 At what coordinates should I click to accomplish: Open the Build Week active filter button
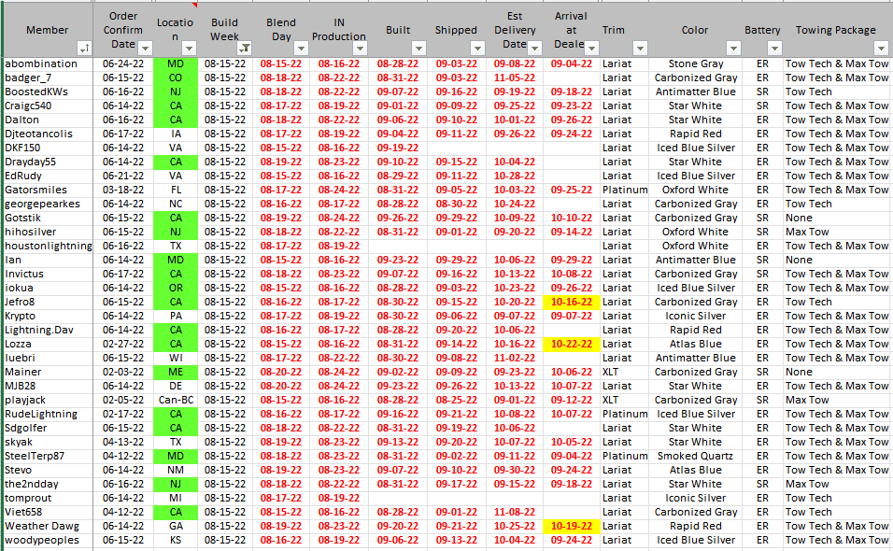(x=245, y=48)
